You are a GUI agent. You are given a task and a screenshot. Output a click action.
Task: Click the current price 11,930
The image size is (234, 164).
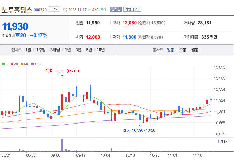click(x=15, y=26)
